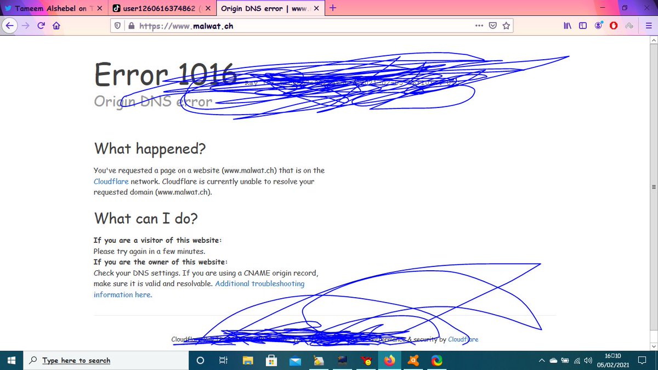Close the user1260616374862 tab
This screenshot has width=658, height=370.
point(208,9)
